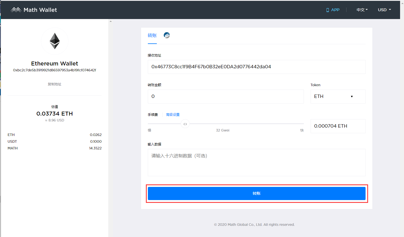
Task: Click the ≈ 8.96 USD value
Action: coord(54,120)
